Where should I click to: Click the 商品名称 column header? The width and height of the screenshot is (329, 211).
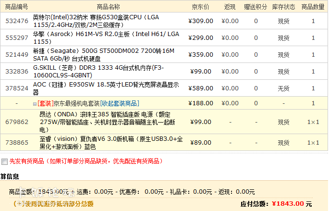tap(108, 7)
